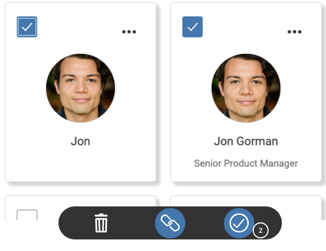The width and height of the screenshot is (326, 251).
Task: Open the contact named Jon
Action: pos(81,141)
